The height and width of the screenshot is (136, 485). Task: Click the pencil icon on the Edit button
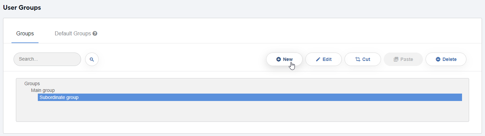[318, 59]
